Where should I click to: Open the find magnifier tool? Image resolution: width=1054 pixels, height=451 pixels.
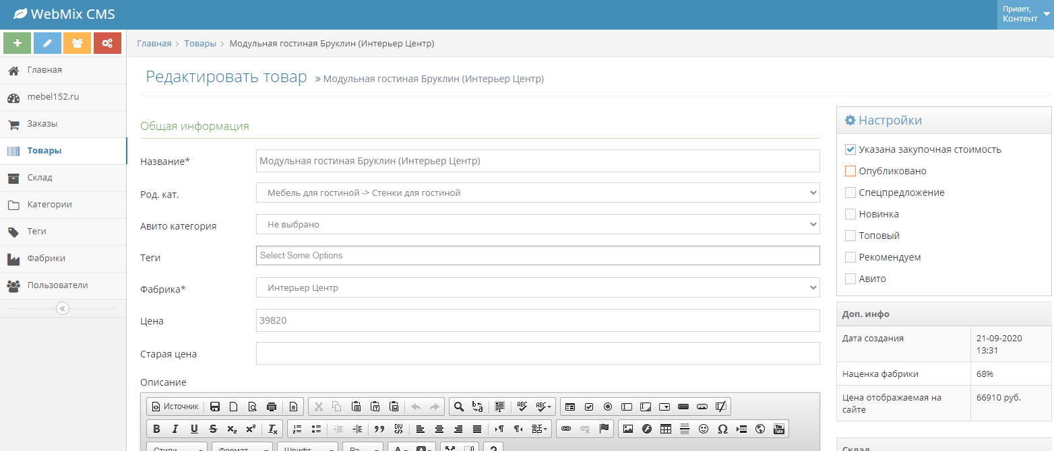pyautogui.click(x=459, y=407)
